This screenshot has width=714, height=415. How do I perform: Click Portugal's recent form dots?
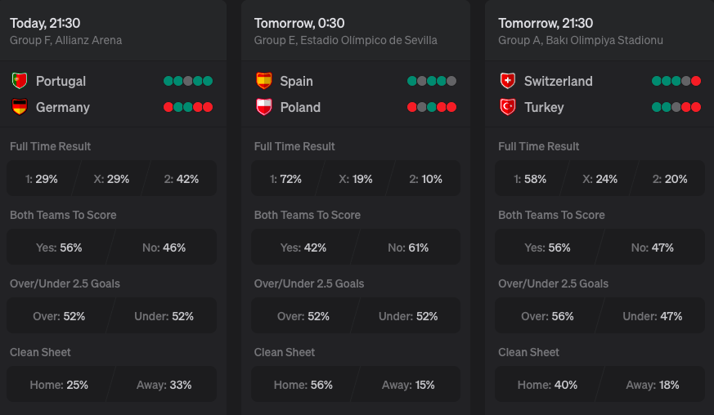(188, 81)
